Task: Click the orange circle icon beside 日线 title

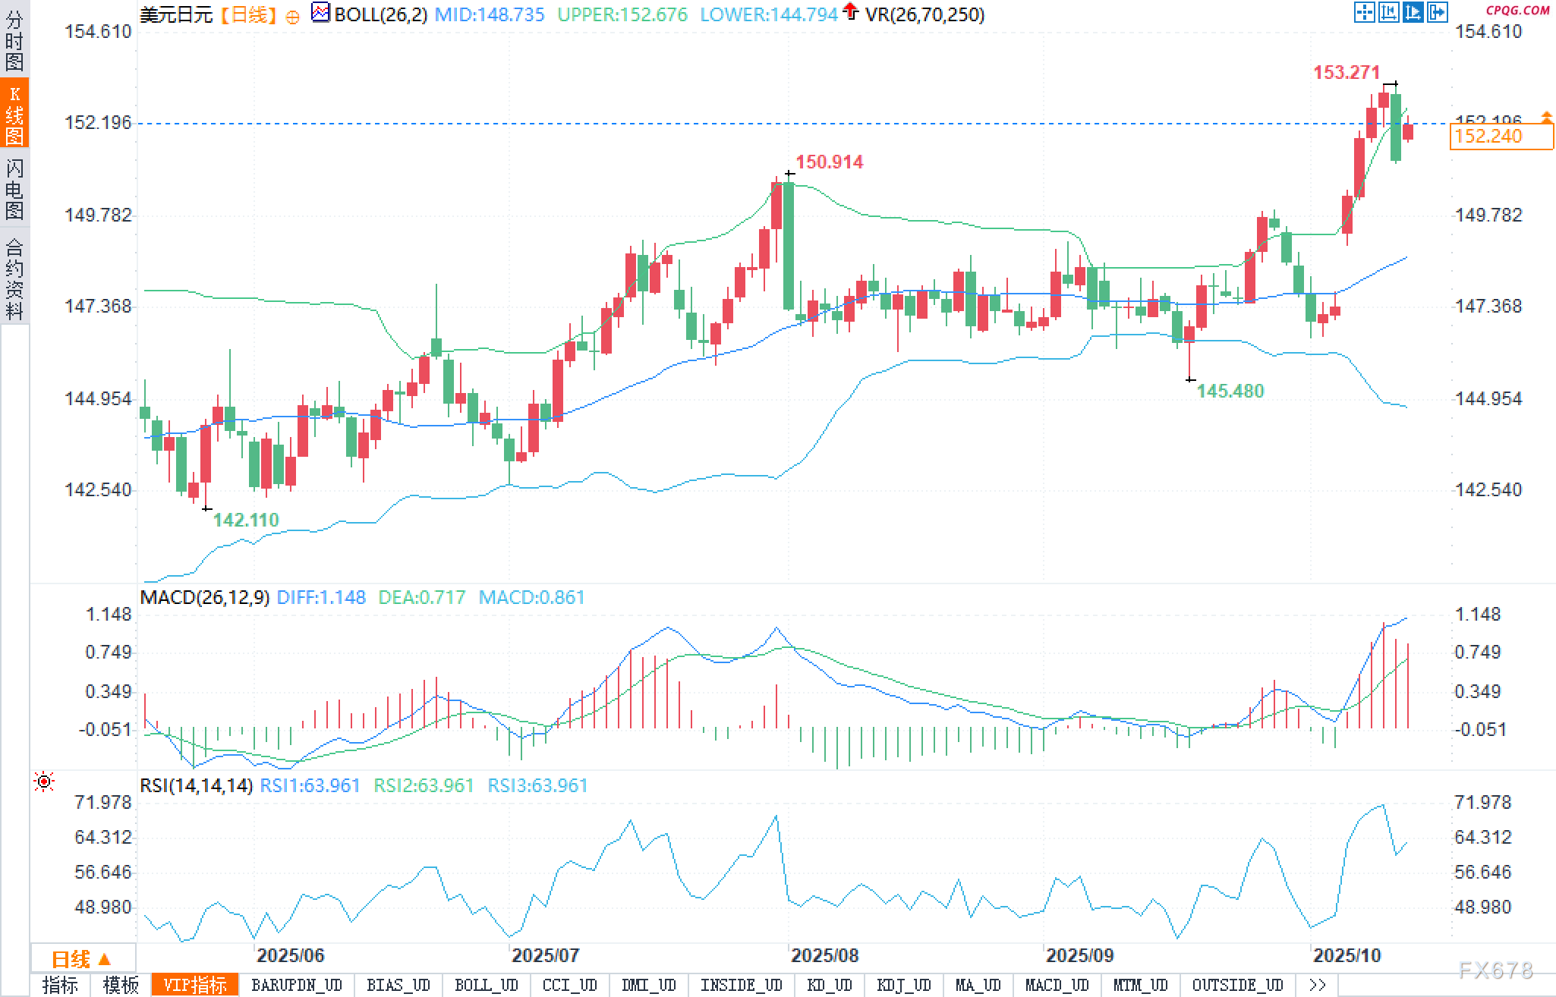Action: tap(292, 16)
